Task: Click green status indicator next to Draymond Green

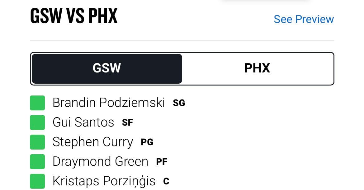Action: [x=37, y=161]
